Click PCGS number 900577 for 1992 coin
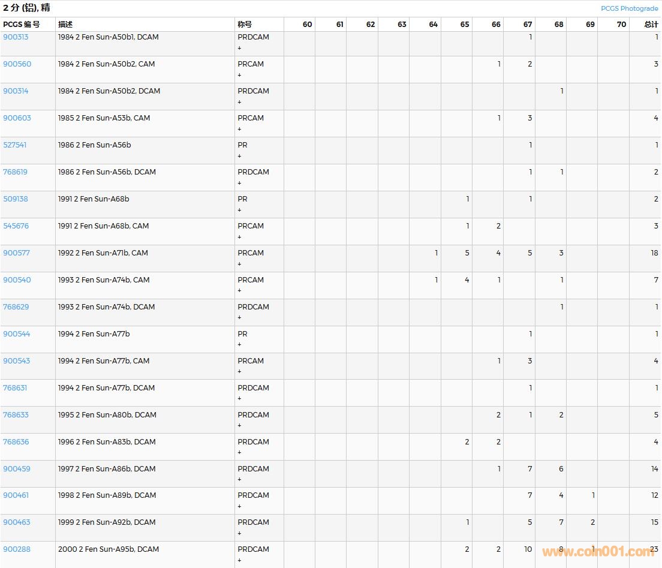 pos(17,253)
